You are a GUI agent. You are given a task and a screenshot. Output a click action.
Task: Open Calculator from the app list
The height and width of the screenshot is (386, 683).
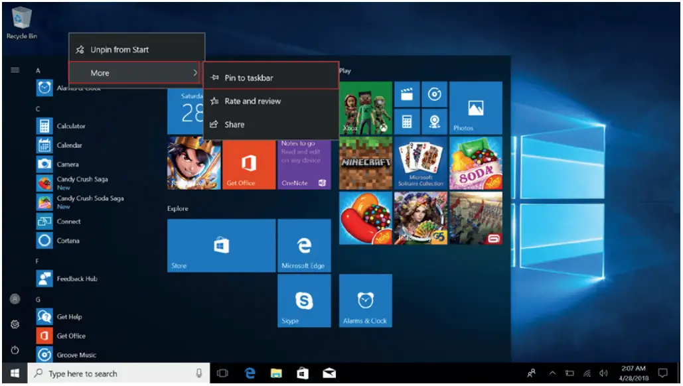tap(71, 126)
